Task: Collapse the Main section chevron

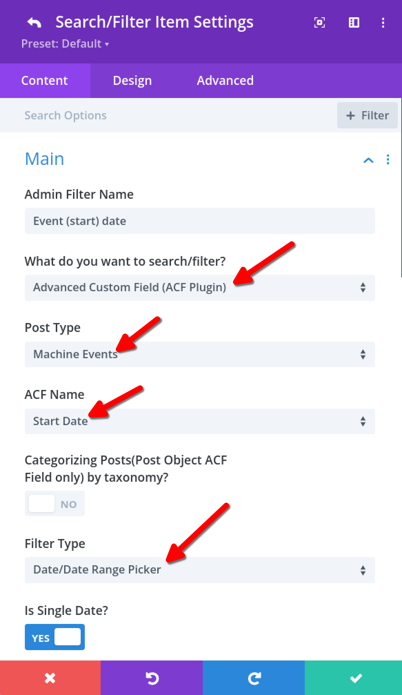Action: (x=368, y=160)
